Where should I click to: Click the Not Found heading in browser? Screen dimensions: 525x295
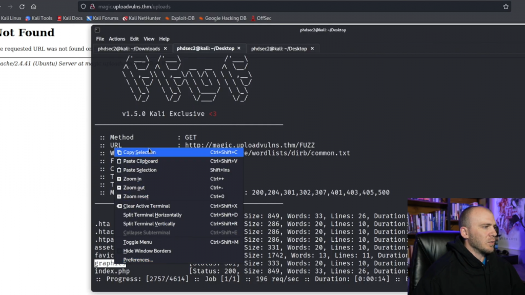(27, 32)
